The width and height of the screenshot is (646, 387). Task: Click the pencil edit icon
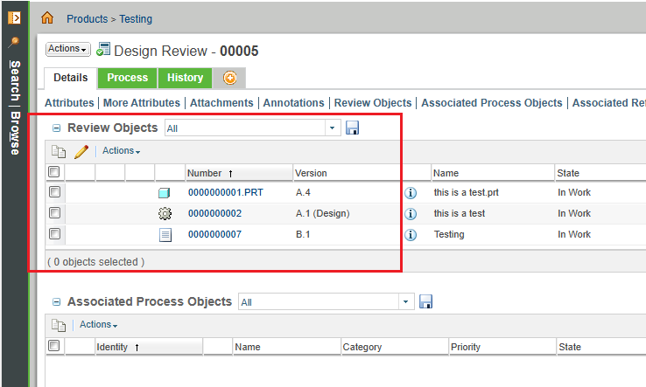pos(81,151)
